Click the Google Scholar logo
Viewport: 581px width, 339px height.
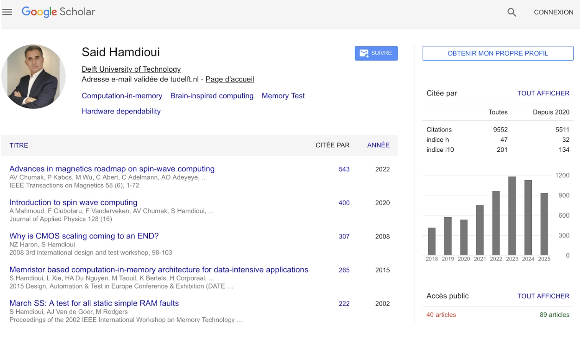click(x=58, y=12)
